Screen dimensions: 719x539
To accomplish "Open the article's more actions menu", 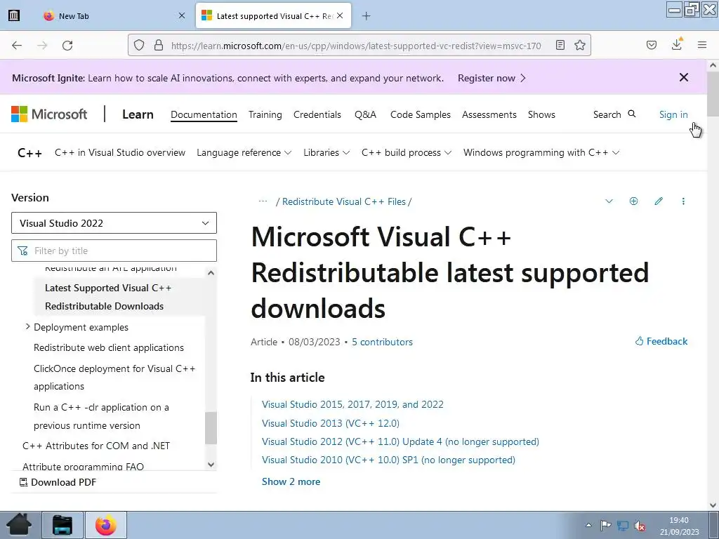I will point(683,201).
